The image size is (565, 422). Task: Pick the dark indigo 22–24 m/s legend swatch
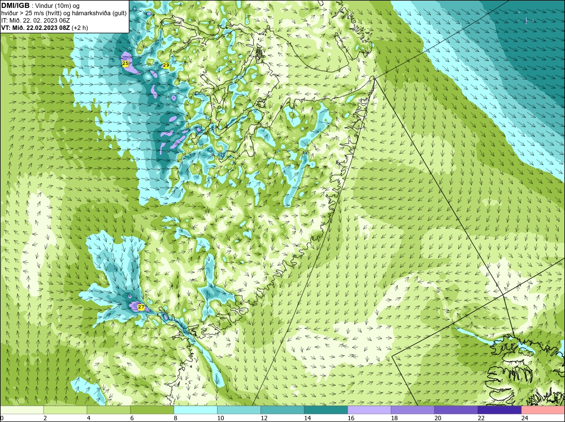point(499,410)
